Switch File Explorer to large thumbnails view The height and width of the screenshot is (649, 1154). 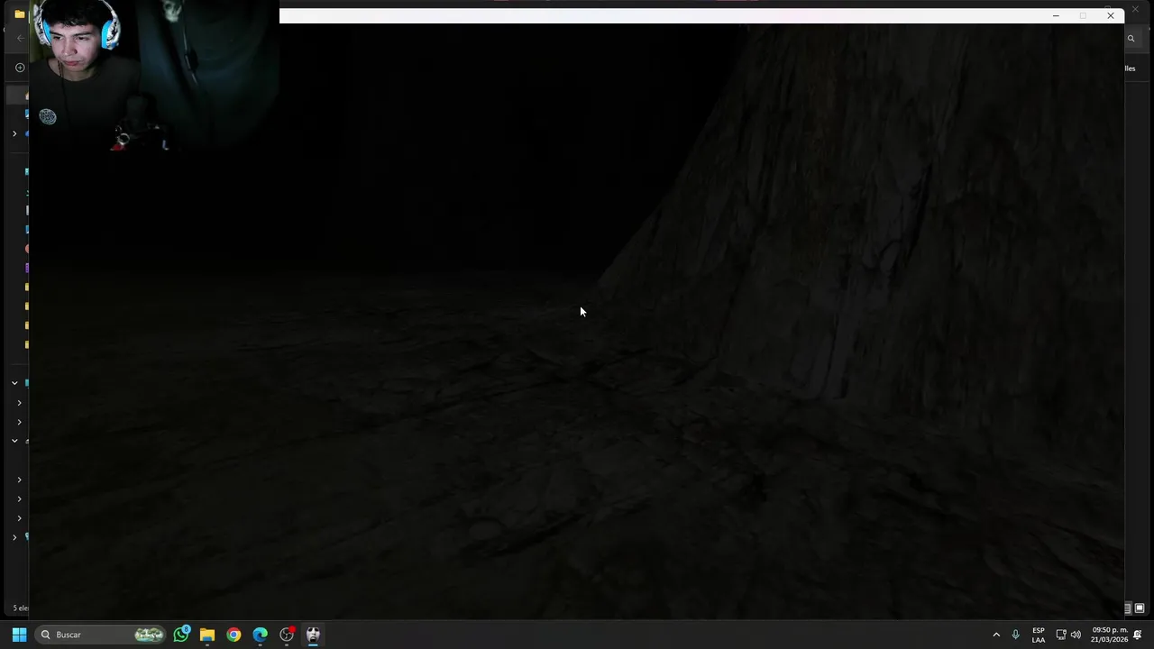[1140, 608]
